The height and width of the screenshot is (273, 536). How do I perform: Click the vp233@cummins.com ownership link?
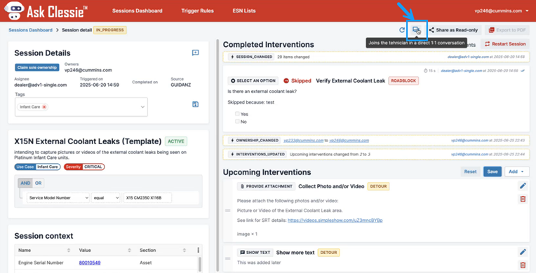pyautogui.click(x=303, y=140)
